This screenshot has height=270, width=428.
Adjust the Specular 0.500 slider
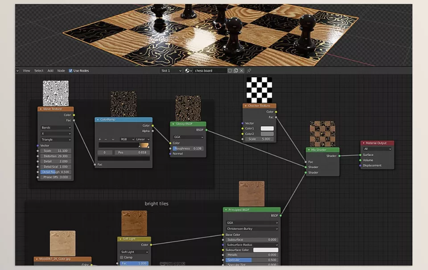pyautogui.click(x=252, y=260)
